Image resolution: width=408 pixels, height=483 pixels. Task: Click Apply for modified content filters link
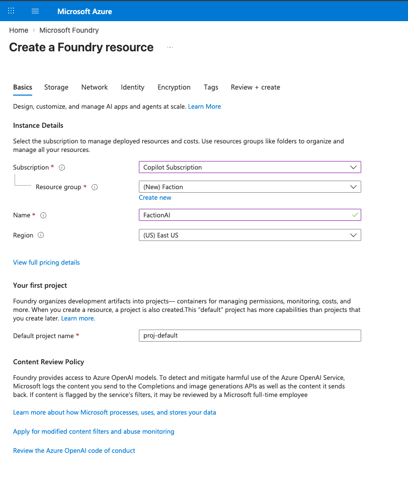point(94,431)
